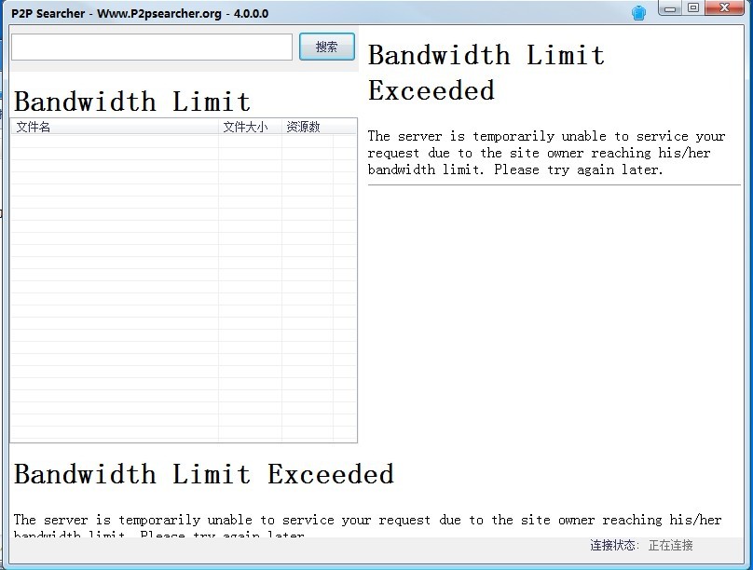Sort results by 资源数 column header

click(x=304, y=127)
